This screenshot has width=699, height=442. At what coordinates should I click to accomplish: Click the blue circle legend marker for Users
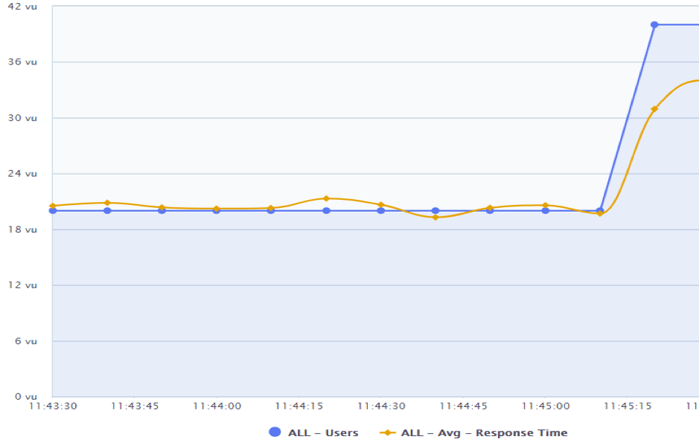tap(274, 432)
